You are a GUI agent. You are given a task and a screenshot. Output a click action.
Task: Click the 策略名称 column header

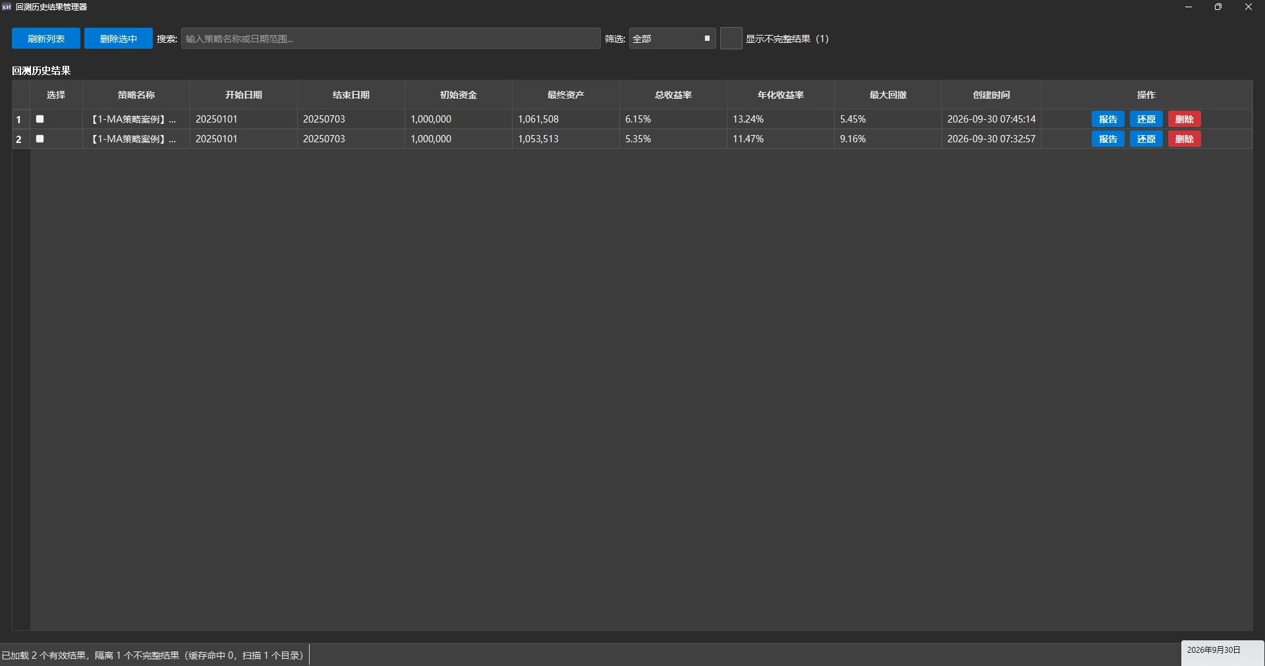pos(136,95)
